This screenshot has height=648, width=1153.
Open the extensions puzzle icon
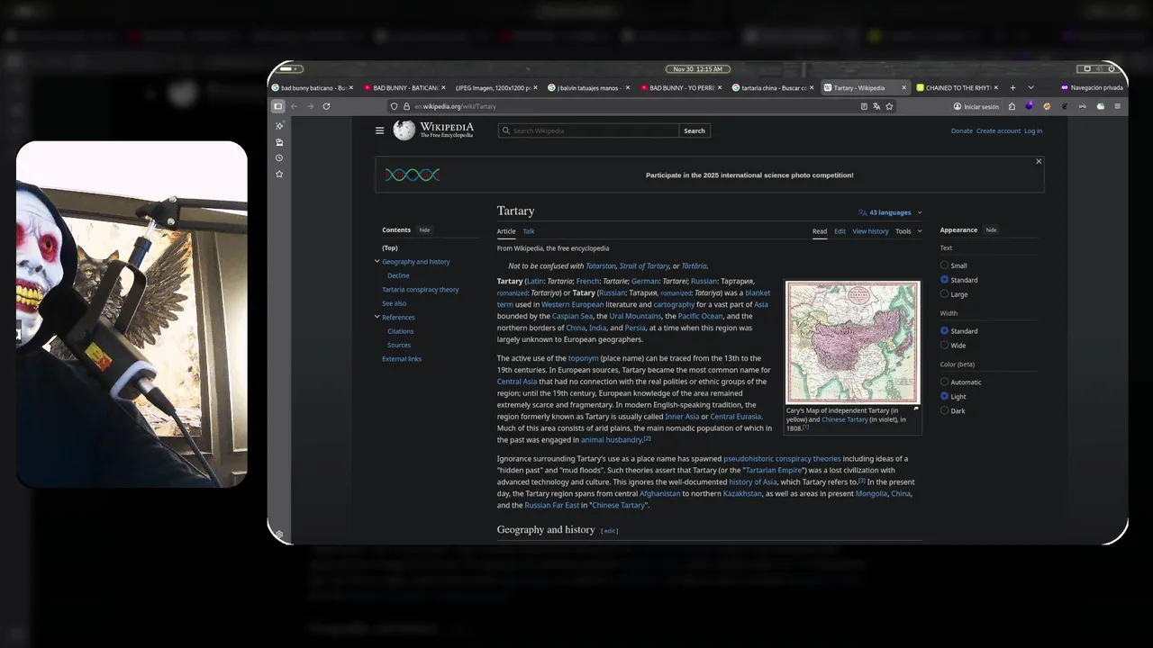point(1012,106)
